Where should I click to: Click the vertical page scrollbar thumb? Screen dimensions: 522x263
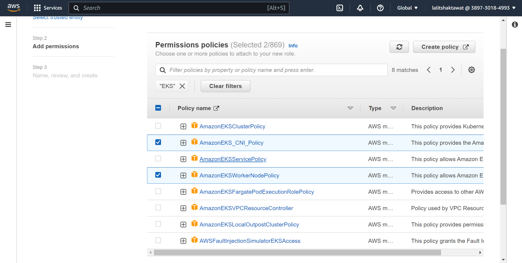tap(503, 127)
